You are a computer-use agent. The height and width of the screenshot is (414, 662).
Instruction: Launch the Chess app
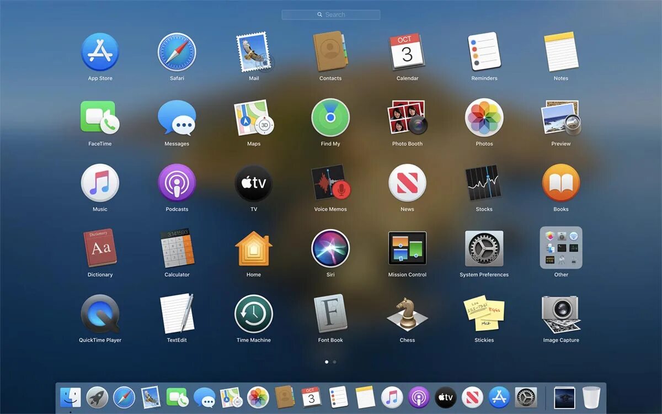tap(407, 314)
